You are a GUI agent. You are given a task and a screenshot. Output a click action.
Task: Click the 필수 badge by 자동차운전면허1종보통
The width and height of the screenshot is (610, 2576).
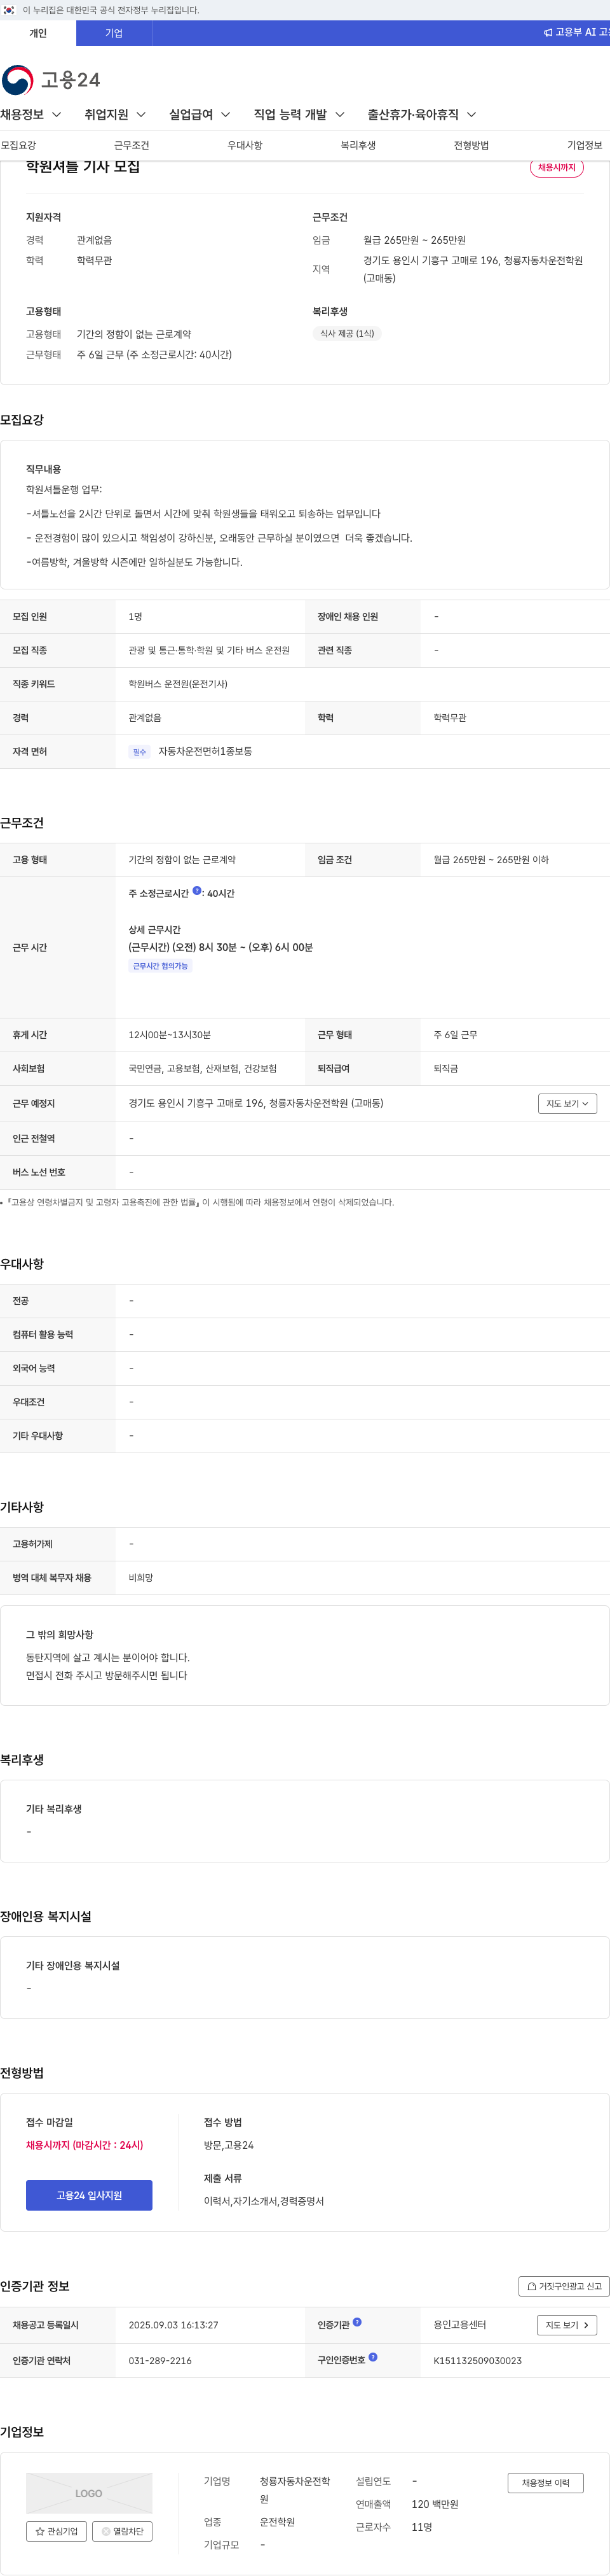tap(139, 752)
